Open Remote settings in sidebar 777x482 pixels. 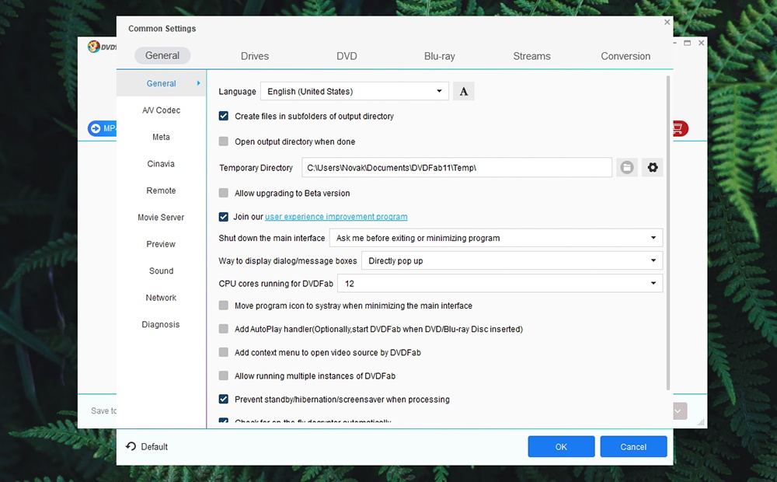pyautogui.click(x=161, y=190)
